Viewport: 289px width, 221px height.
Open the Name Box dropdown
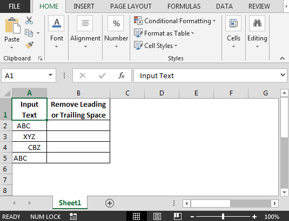coord(50,75)
